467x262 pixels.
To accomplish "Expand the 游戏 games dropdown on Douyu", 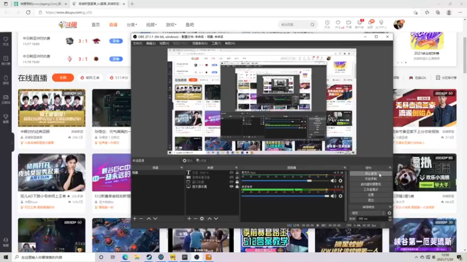I will point(171,24).
